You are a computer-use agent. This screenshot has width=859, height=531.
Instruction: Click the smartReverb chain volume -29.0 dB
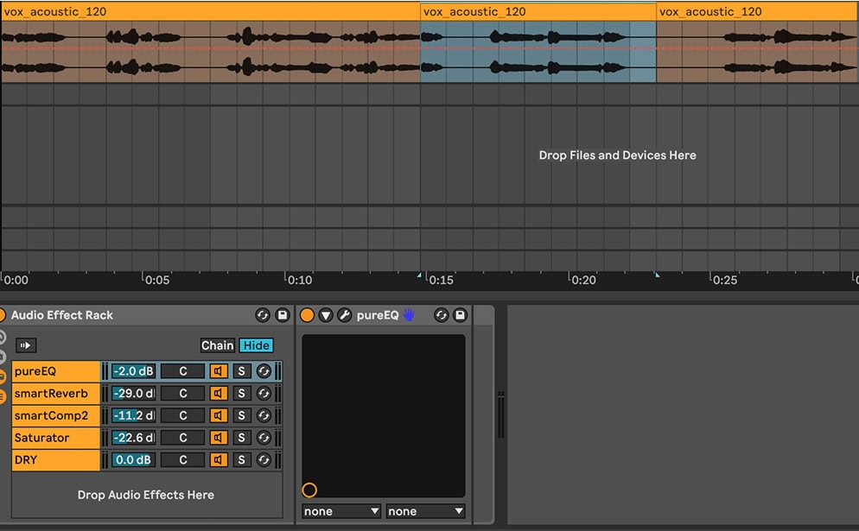[x=133, y=394]
